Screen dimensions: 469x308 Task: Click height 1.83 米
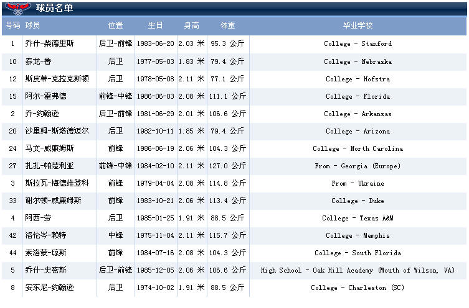[192, 61]
